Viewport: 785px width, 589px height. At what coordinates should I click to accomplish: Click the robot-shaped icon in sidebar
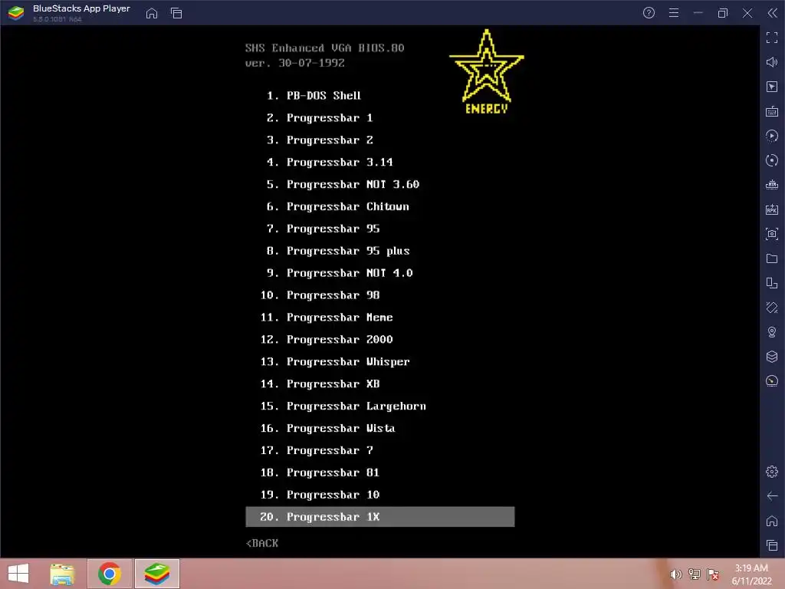772,185
